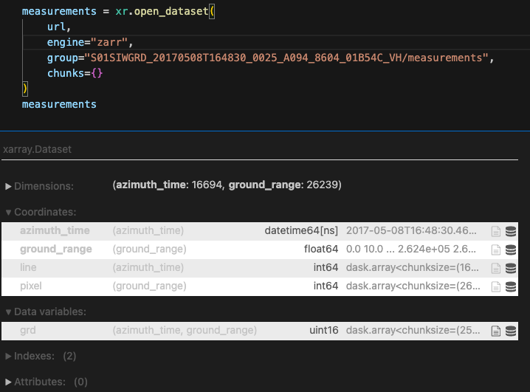Viewport: 530px width, 392px height.
Task: Click the engine="zarr" code line
Action: (x=90, y=42)
